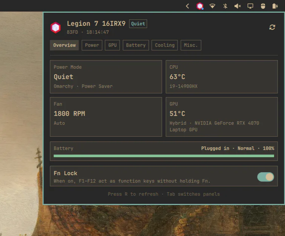The height and width of the screenshot is (236, 285).
Task: Click the "i9-14900HX" processor label
Action: click(x=183, y=86)
